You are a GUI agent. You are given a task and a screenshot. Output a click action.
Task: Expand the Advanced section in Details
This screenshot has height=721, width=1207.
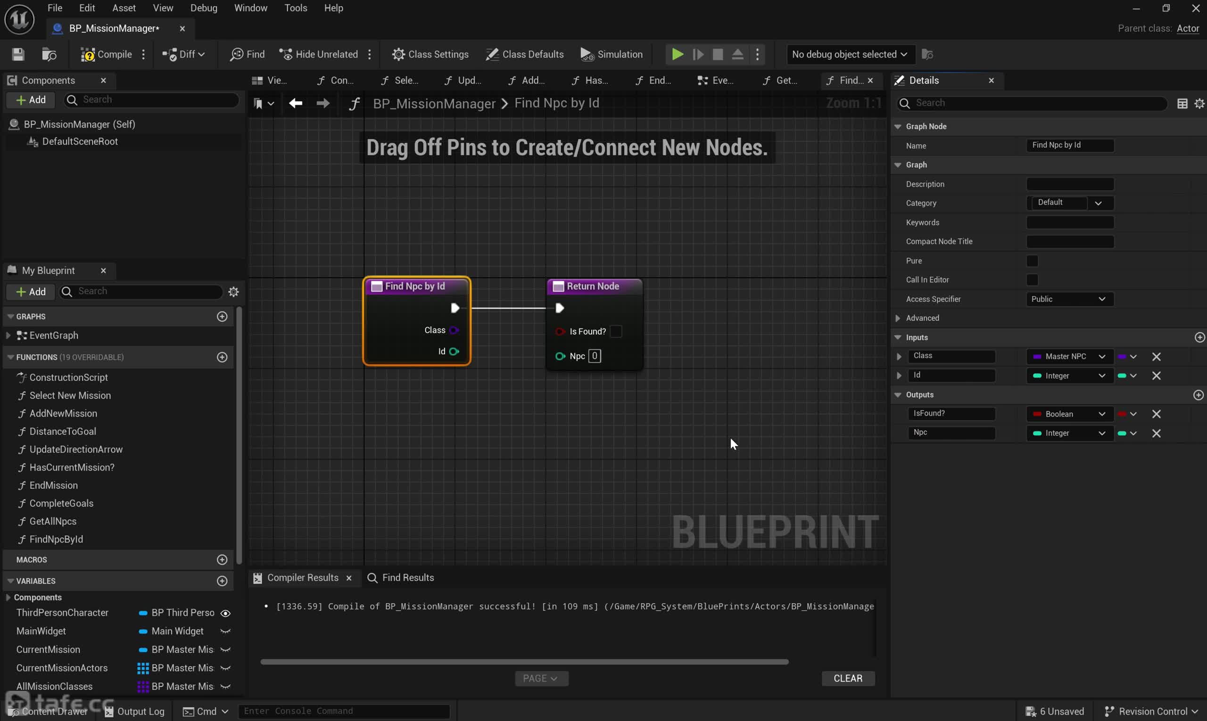click(x=897, y=319)
